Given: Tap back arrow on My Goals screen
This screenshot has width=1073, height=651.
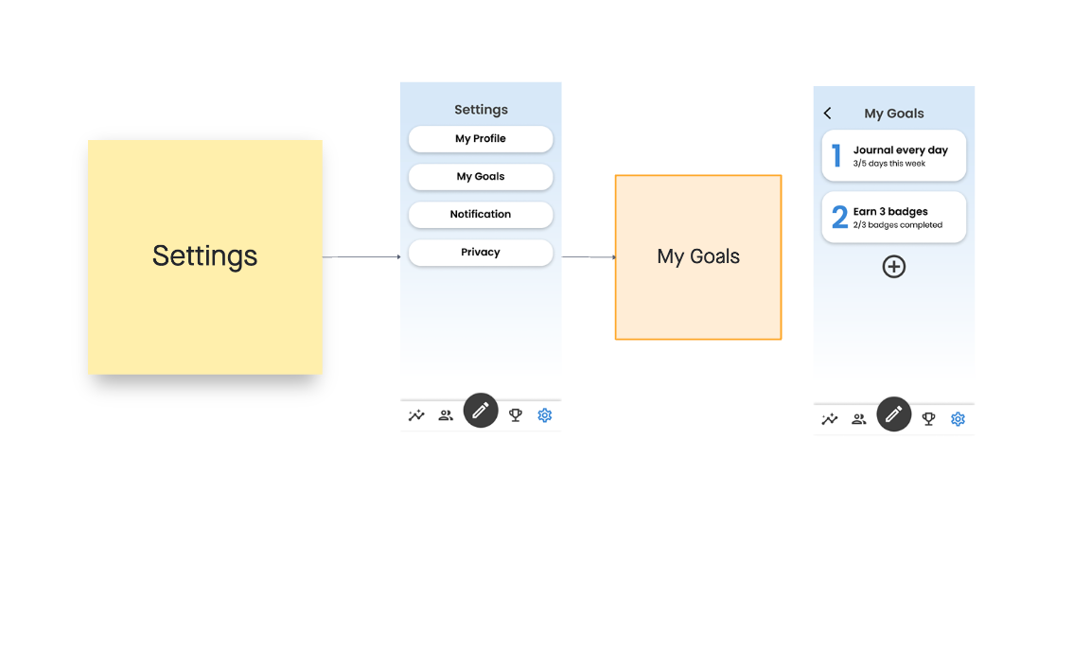Looking at the screenshot, I should click(x=827, y=113).
